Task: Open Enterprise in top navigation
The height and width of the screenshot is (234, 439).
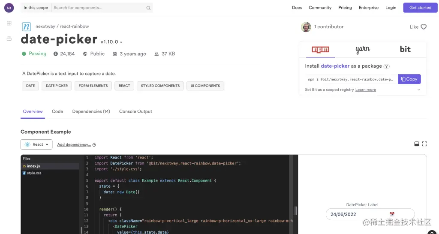Action: point(368,8)
